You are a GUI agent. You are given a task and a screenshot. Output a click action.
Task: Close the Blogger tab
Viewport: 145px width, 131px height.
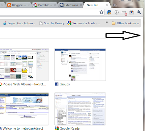29,5
